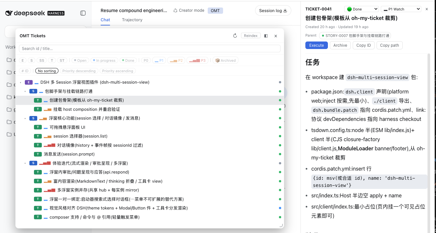Viewport: 436px width, 233px height.
Task: Click the ticket detail panel scrollbar
Action: (x=429, y=137)
